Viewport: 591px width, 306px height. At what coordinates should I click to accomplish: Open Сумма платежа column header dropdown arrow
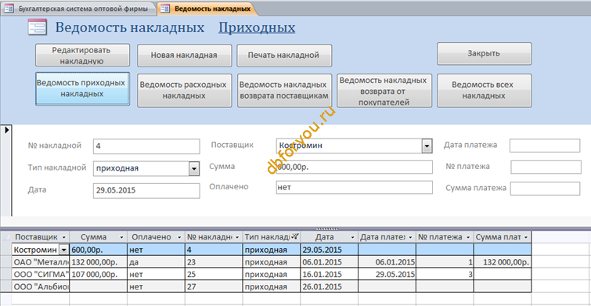[x=525, y=237]
